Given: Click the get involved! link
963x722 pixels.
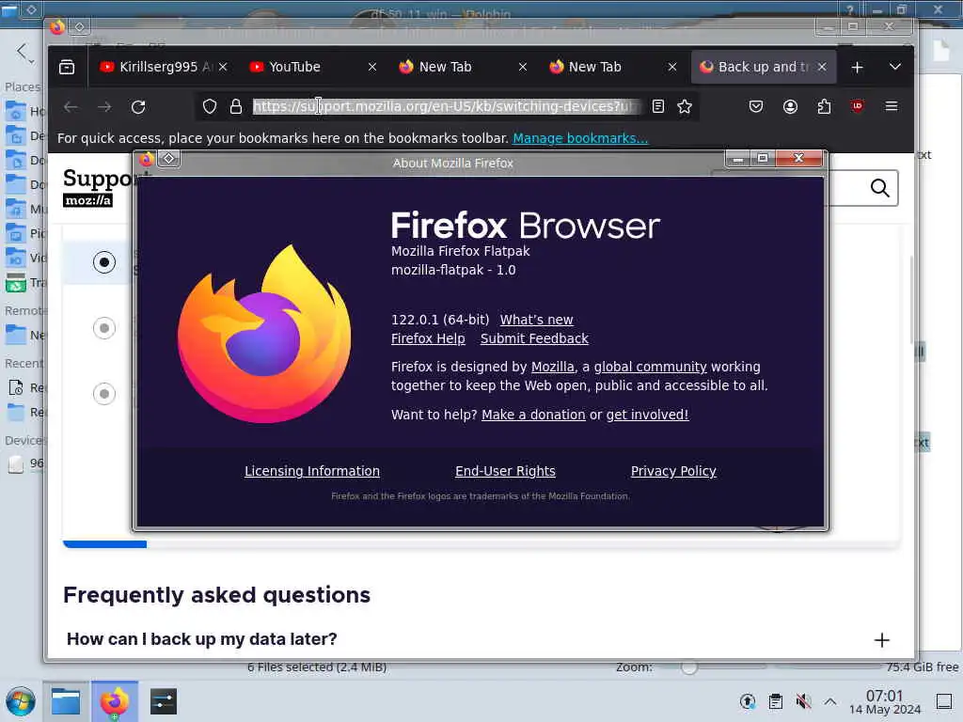Looking at the screenshot, I should click(647, 415).
